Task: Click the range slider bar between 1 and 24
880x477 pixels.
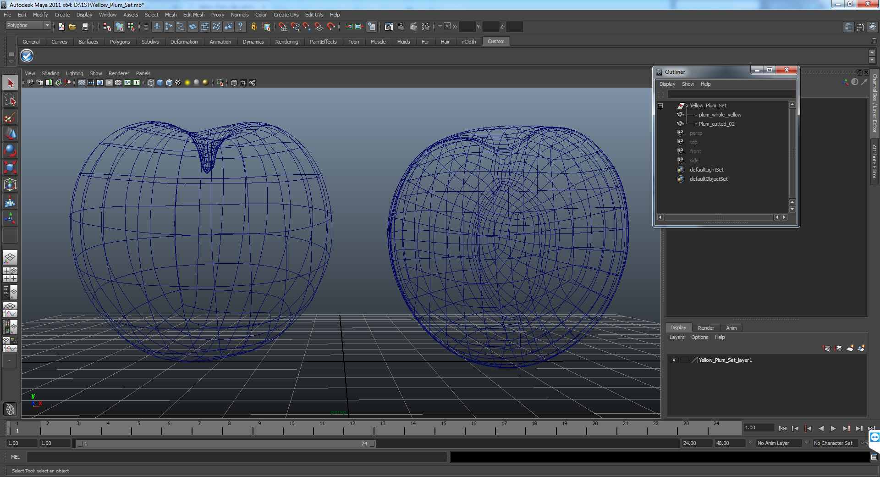Action: [x=226, y=444]
